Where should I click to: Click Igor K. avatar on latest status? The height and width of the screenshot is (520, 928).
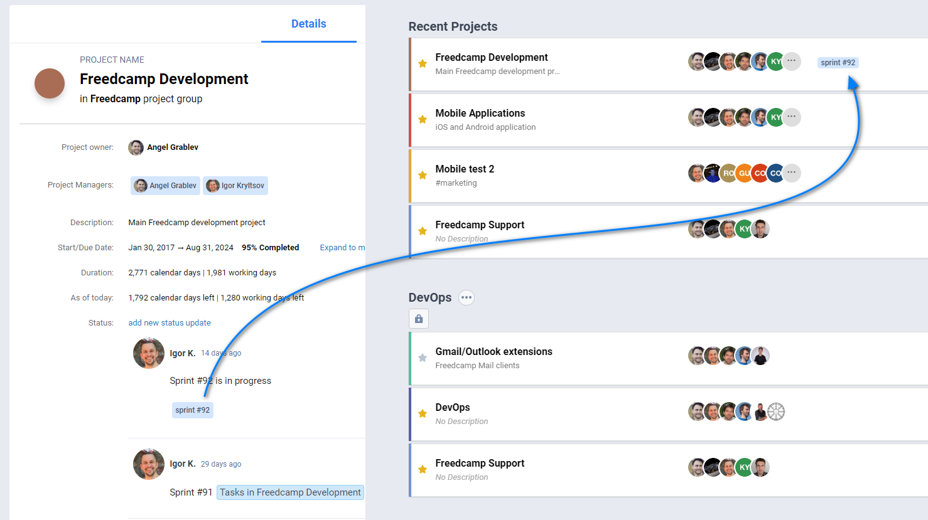click(x=149, y=354)
